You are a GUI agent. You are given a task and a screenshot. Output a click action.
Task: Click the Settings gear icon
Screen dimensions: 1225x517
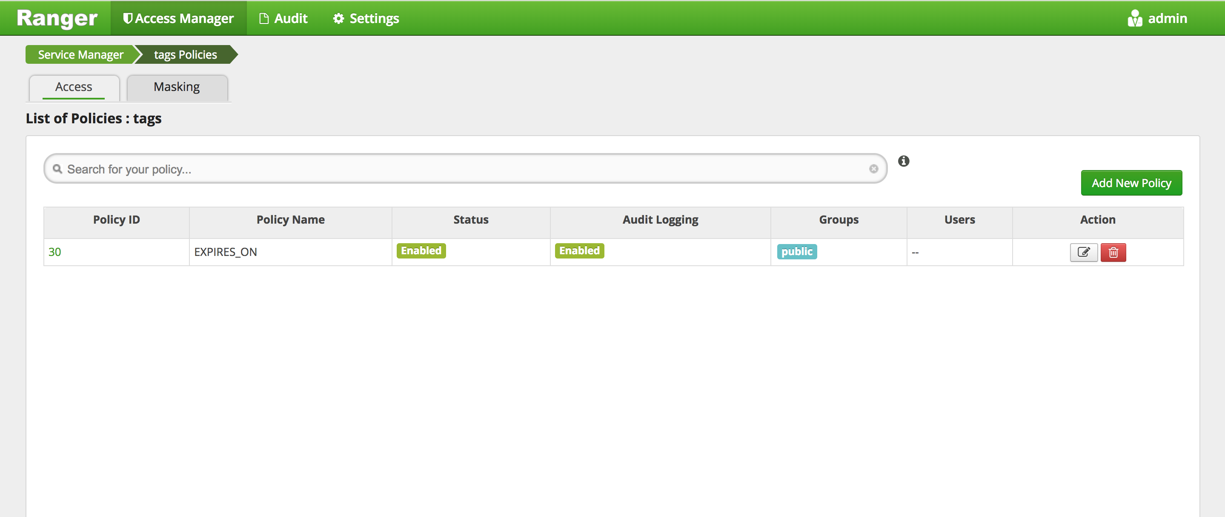[338, 19]
